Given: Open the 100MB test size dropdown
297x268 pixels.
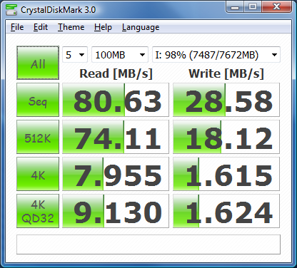Looking at the screenshot, I should (x=120, y=55).
